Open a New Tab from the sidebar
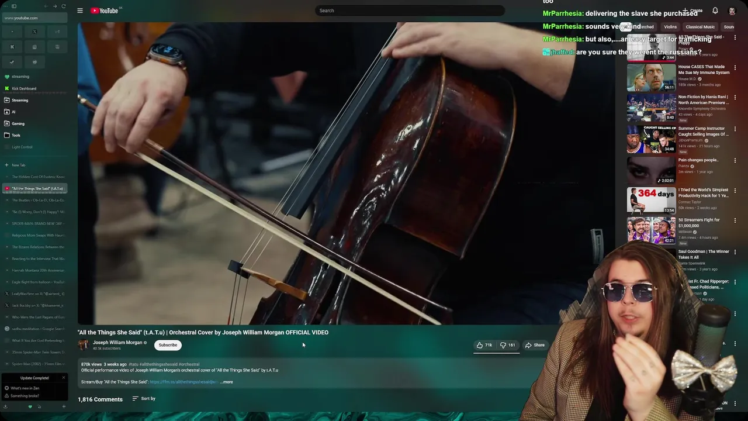The height and width of the screenshot is (421, 748). tap(34, 165)
